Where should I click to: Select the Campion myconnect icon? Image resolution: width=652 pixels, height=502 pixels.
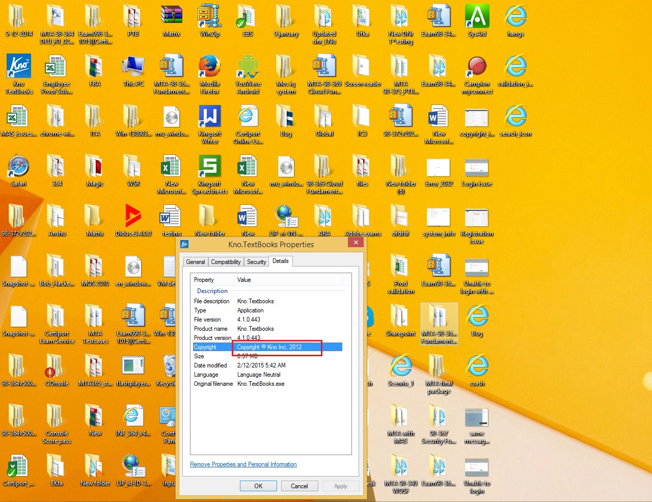pyautogui.click(x=477, y=74)
